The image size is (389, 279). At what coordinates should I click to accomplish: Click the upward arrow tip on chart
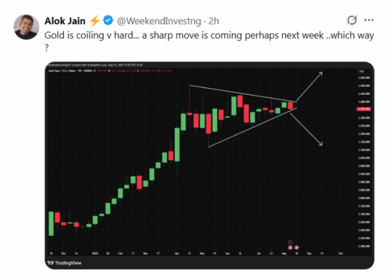321,73
